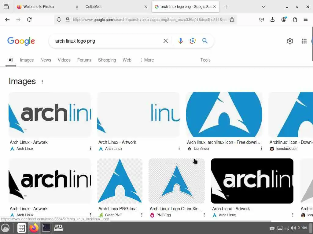Open Arch Linux Logo OLinuXin... link
Image resolution: width=313 pixels, height=234 pixels.
pyautogui.click(x=175, y=209)
